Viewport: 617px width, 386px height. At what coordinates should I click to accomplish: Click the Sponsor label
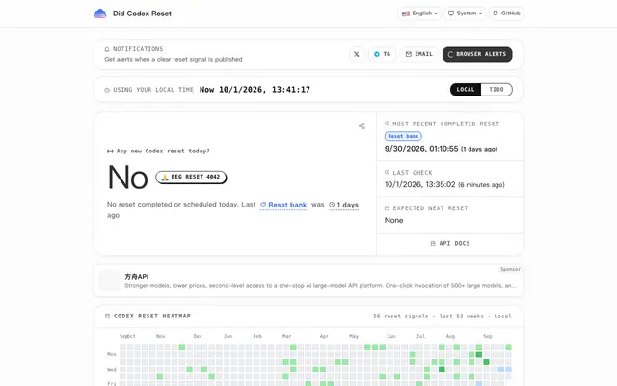coord(510,269)
